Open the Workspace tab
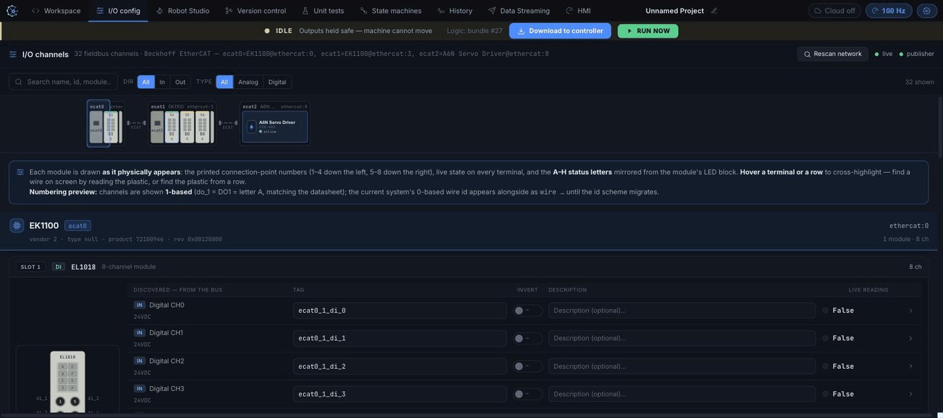943x418 pixels. 56,11
